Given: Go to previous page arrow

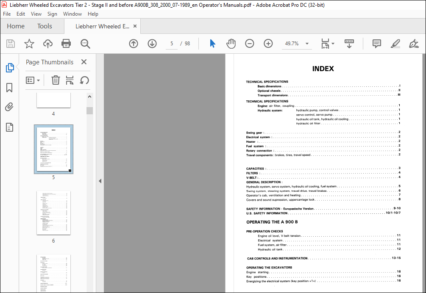Looking at the screenshot, I should point(134,44).
